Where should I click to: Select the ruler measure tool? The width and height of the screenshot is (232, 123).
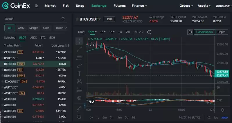pos(79,109)
